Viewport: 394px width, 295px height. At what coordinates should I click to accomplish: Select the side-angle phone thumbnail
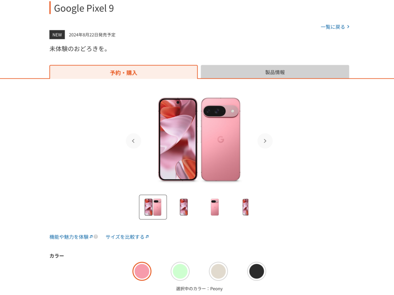tap(246, 207)
